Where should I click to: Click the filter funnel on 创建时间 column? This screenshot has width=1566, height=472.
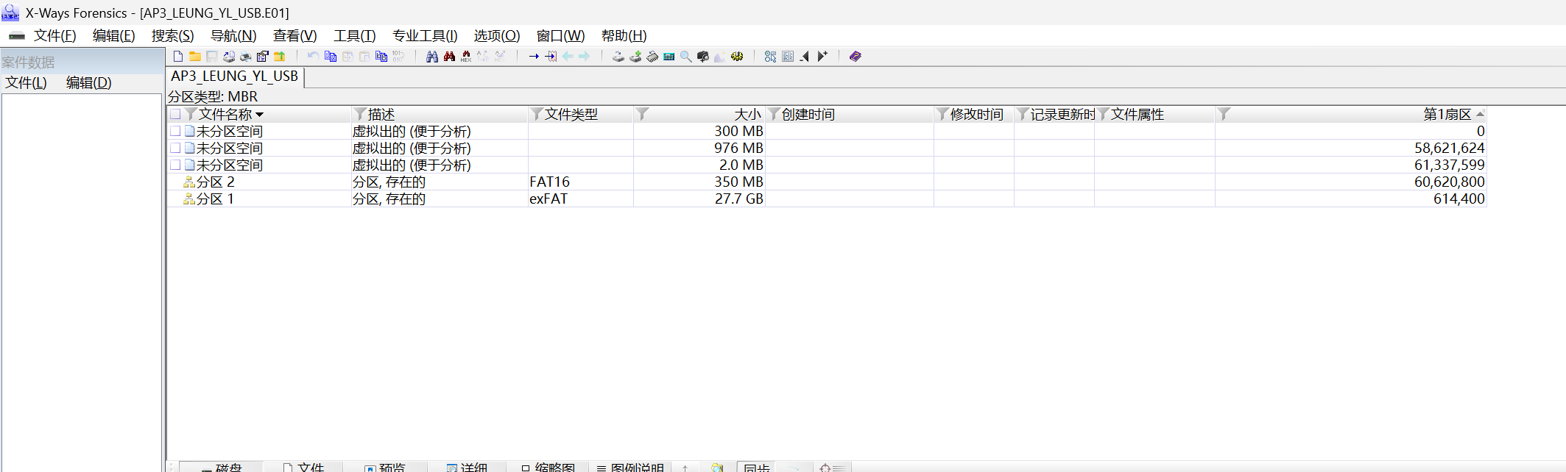click(774, 114)
